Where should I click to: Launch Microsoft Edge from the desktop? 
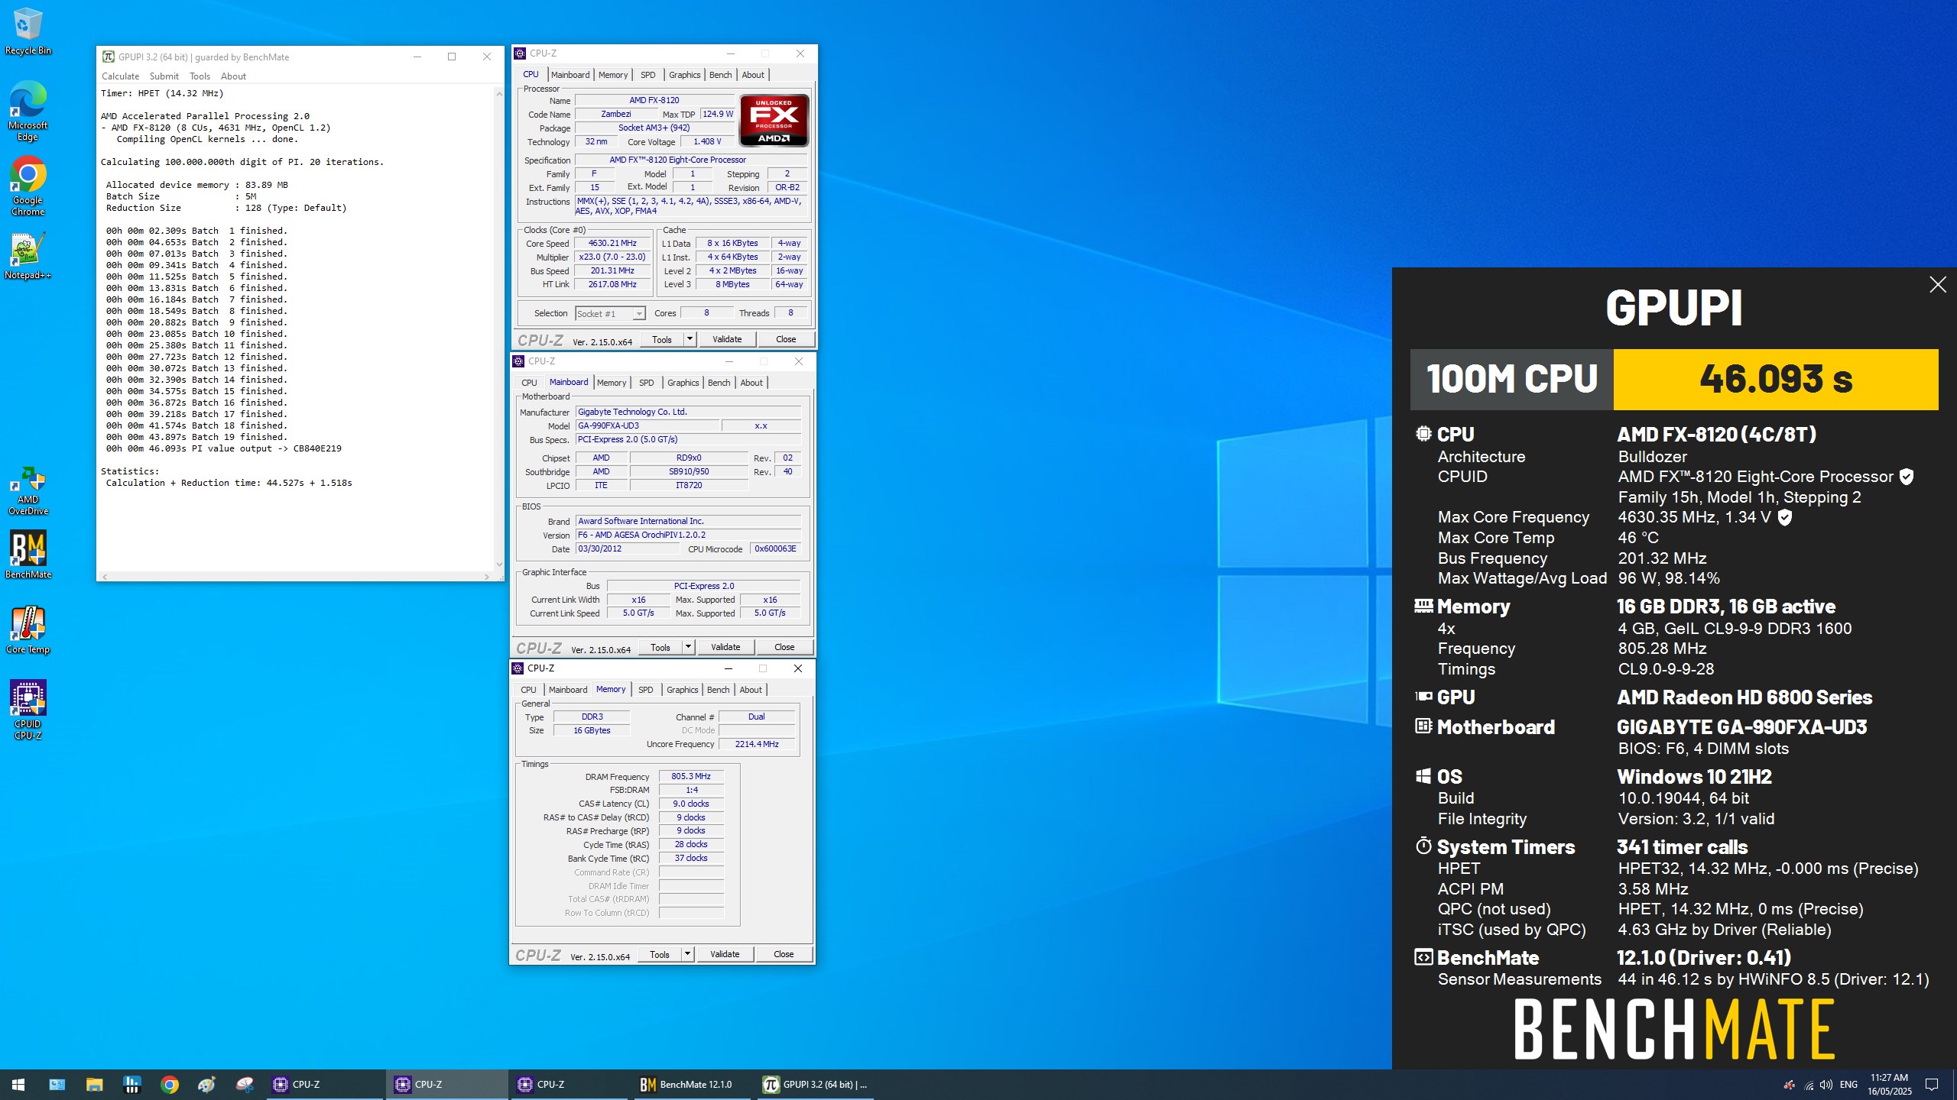click(28, 112)
